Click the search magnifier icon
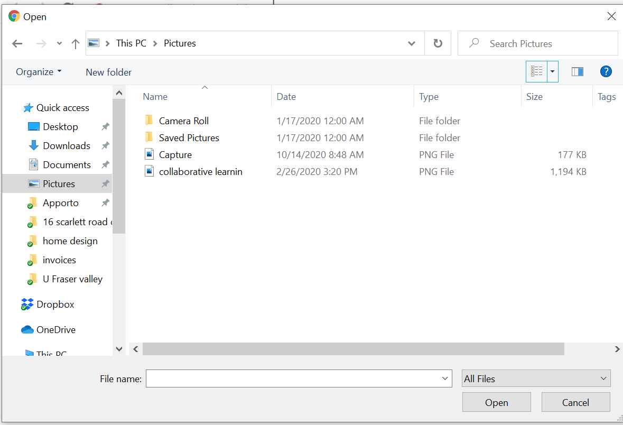Image resolution: width=623 pixels, height=425 pixels. pyautogui.click(x=474, y=43)
